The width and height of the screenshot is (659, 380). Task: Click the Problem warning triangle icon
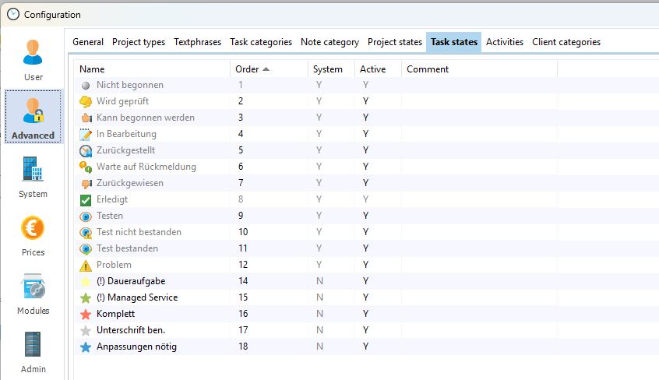click(86, 265)
